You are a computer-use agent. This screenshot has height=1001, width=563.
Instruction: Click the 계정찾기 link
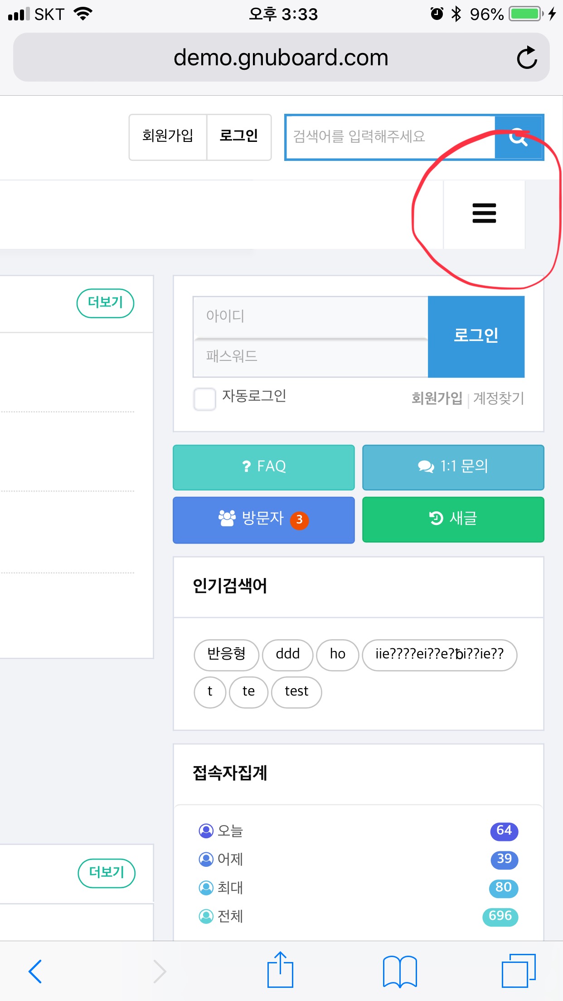tap(499, 398)
